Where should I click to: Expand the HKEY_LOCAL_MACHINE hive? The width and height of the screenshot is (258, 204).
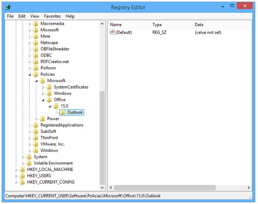coord(16,170)
